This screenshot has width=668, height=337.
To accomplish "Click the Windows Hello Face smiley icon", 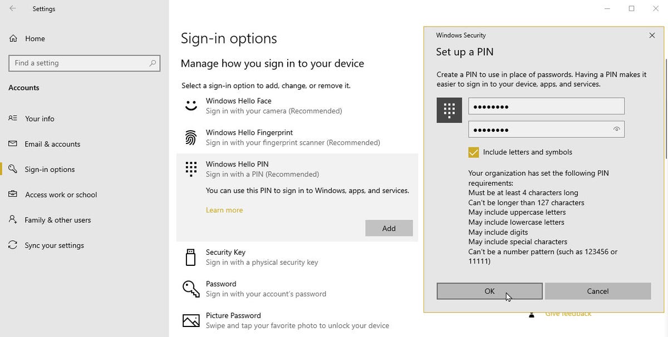I will (191, 106).
